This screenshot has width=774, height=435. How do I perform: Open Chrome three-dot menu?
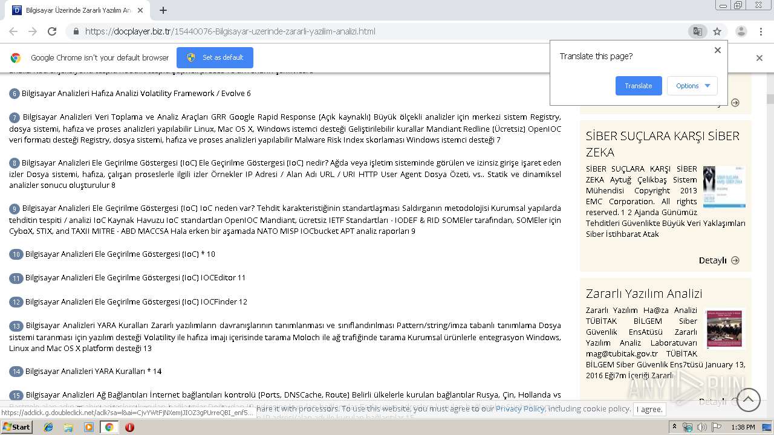(x=761, y=31)
